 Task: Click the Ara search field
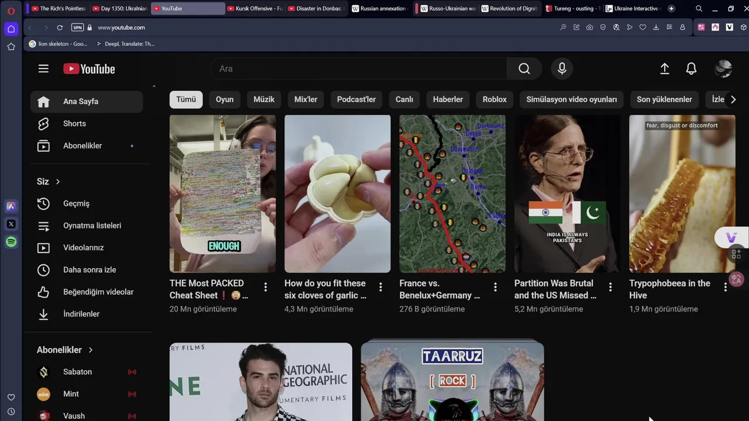(359, 68)
